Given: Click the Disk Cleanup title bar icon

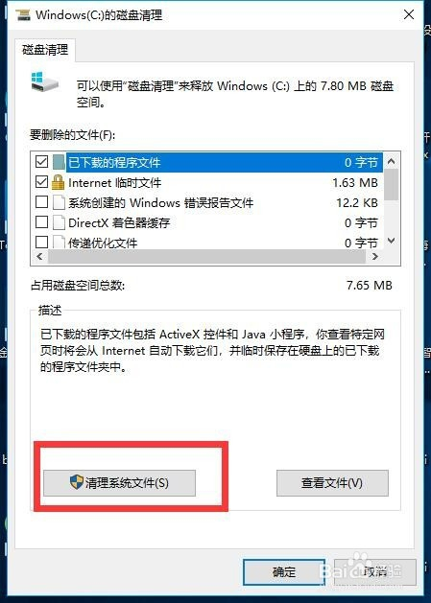Looking at the screenshot, I should click(23, 15).
